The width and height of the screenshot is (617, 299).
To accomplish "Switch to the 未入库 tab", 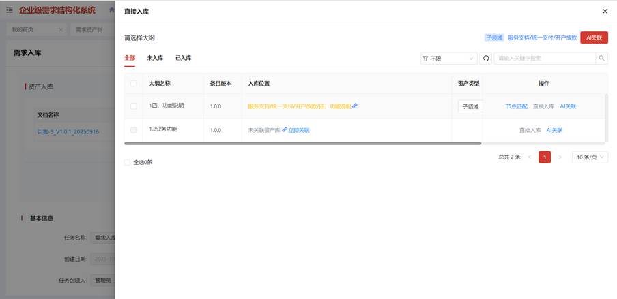I will 155,58.
